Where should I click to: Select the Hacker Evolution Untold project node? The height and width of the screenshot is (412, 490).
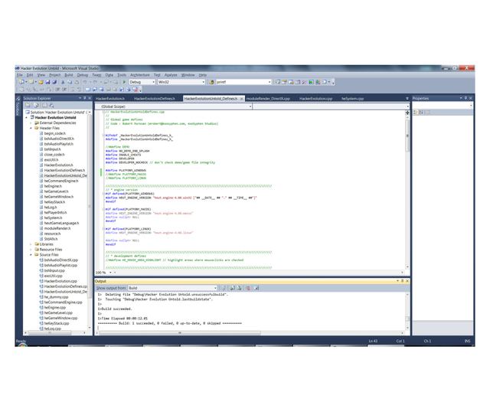coord(55,118)
